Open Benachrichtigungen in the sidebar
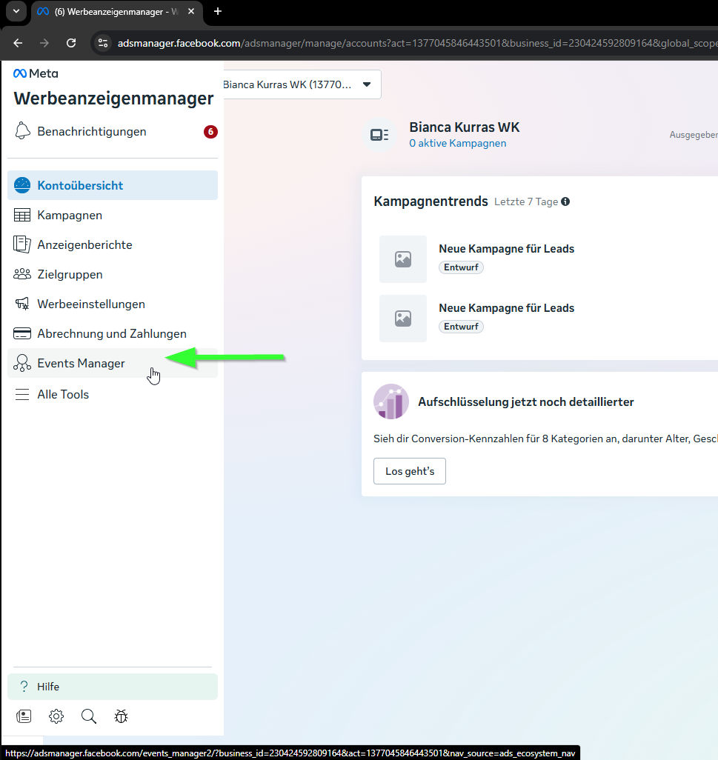Viewport: 718px width, 760px height. coord(113,132)
